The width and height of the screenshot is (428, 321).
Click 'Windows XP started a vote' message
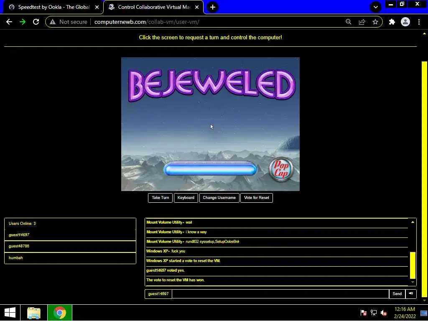point(183,261)
